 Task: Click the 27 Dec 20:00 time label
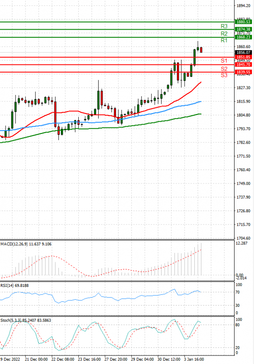[116, 359]
